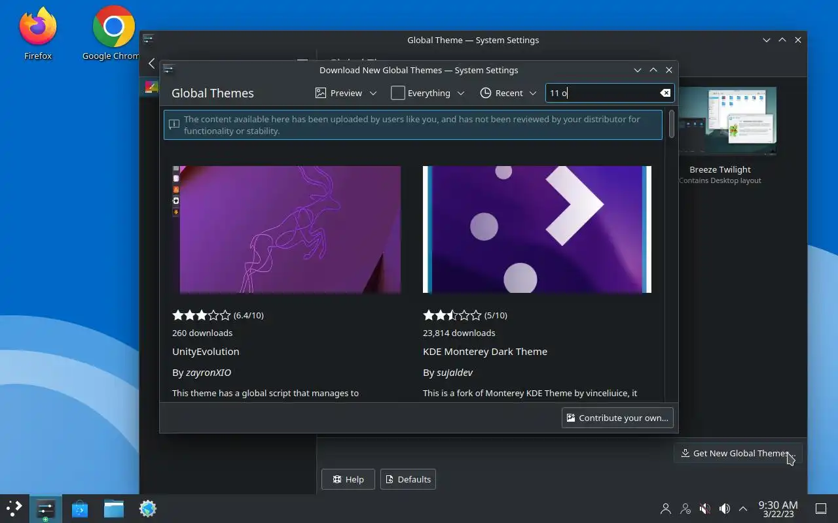Open the Preview view mode dropdown
838x523 pixels.
pos(346,93)
